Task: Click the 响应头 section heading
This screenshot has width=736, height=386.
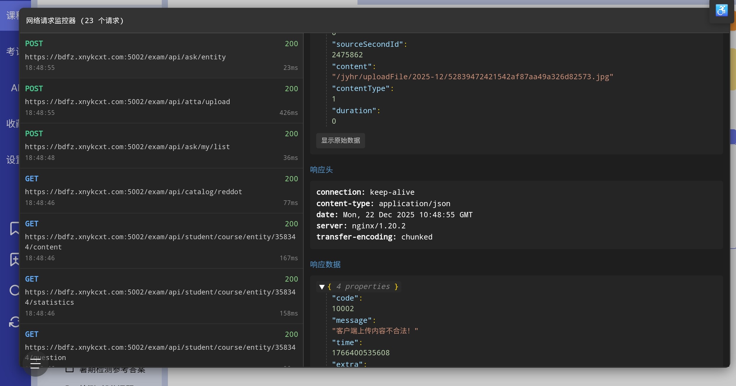Action: 321,170
